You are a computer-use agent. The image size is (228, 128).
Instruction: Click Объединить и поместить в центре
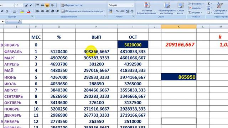82,11
